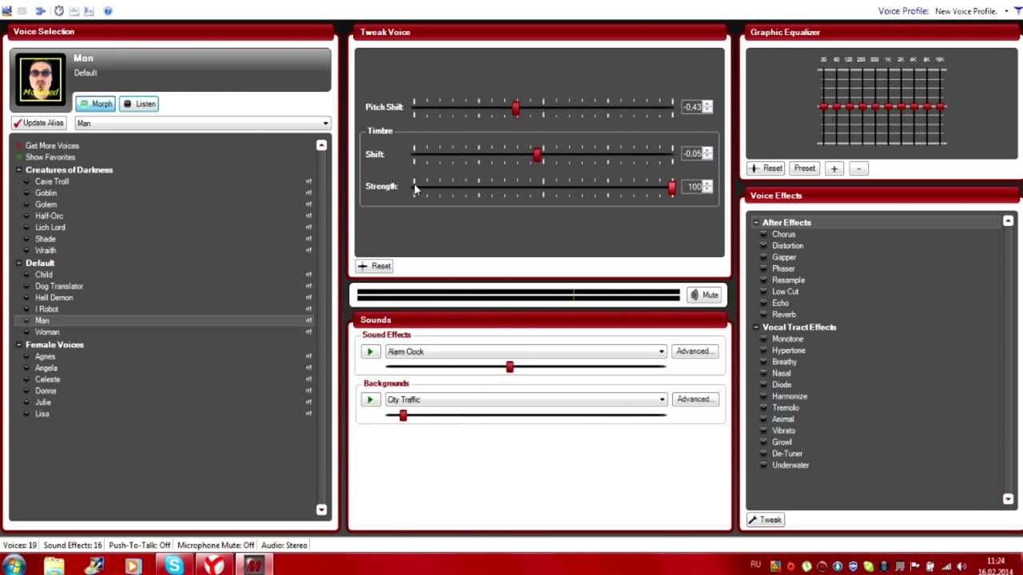The image size is (1023, 575).
Task: Click the signal icon right of Hell Demon
Action: tap(308, 297)
